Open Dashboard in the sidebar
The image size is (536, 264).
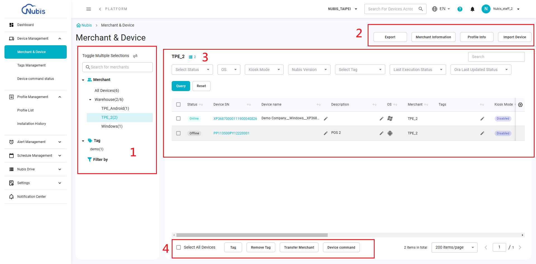coord(35,25)
